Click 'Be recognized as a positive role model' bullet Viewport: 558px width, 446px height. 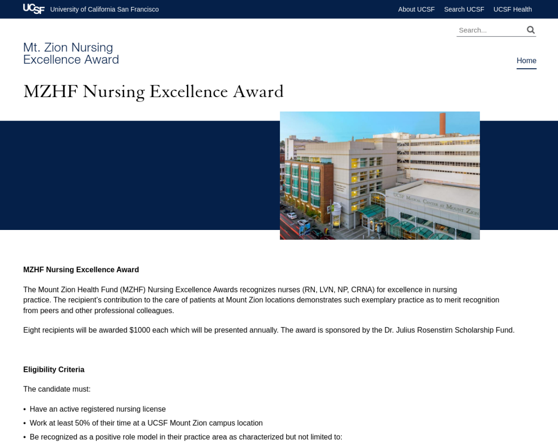coord(186,437)
